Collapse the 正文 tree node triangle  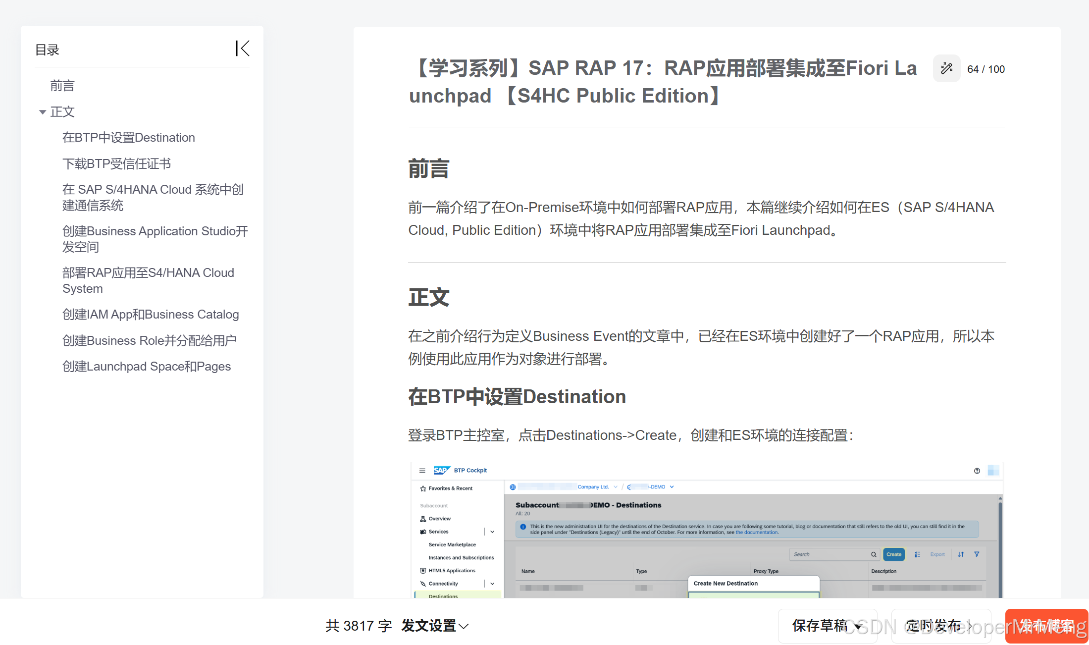(x=43, y=112)
